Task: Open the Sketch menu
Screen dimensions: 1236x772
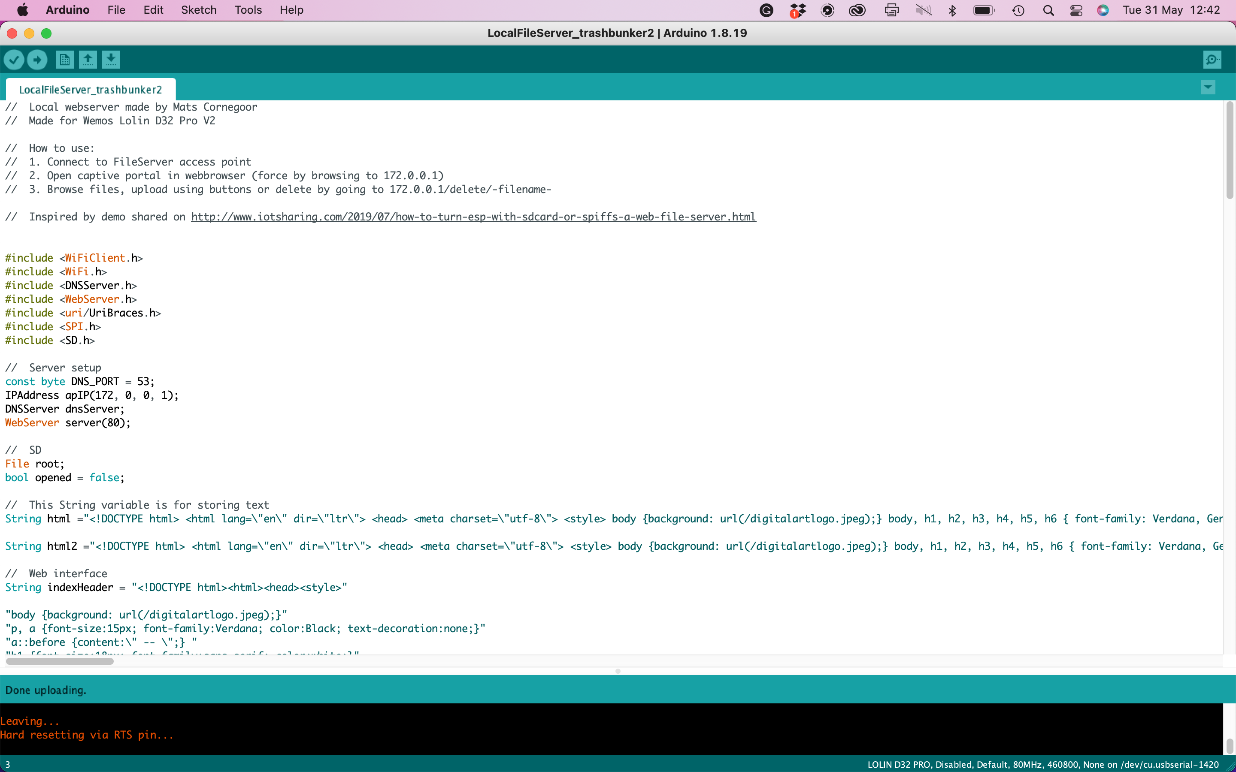Action: [x=199, y=10]
